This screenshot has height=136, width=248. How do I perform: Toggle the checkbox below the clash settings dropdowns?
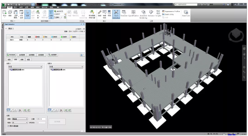(9, 126)
